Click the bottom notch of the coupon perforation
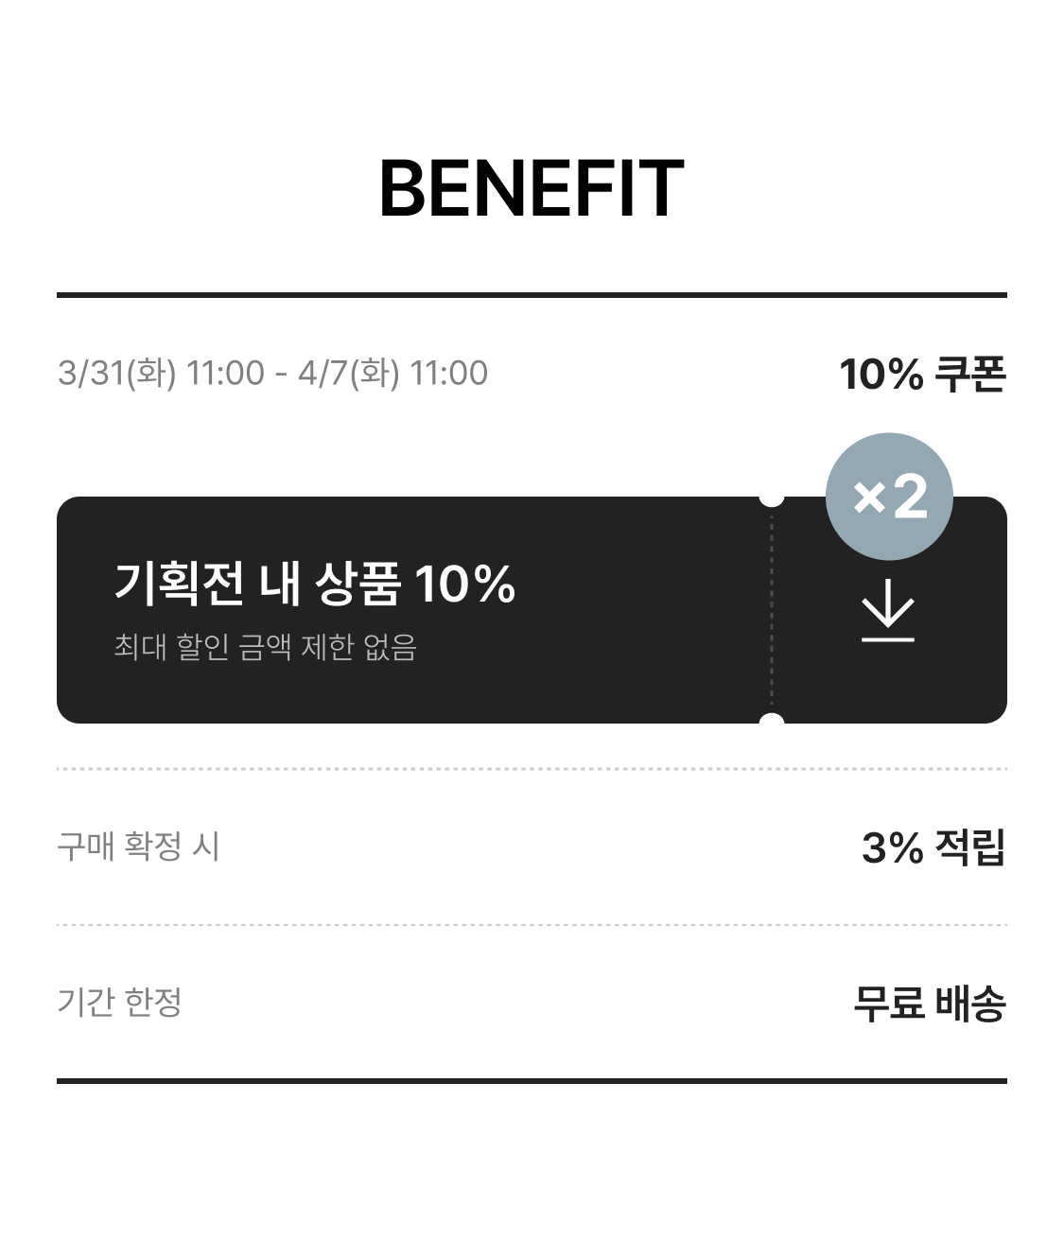Screen dimensions: 1064x1240 772,723
